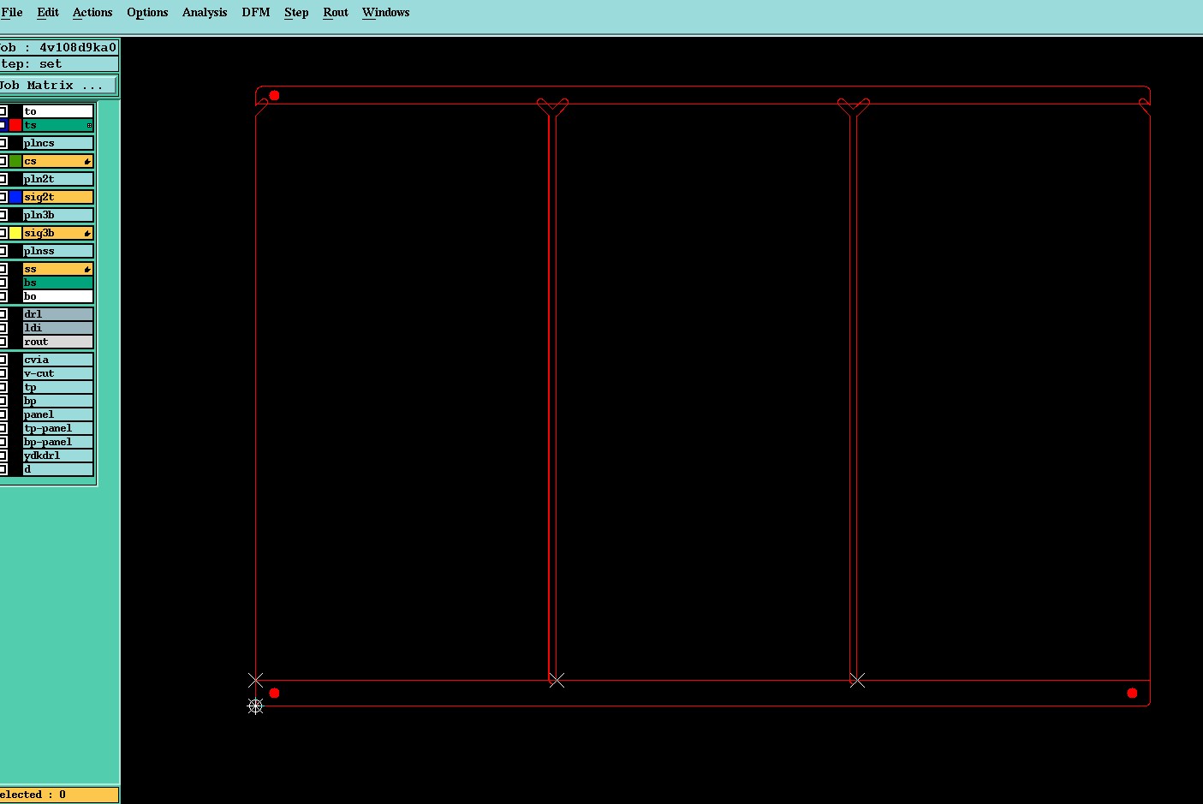Image resolution: width=1203 pixels, height=804 pixels.
Task: Open the Options menu
Action: tap(147, 12)
